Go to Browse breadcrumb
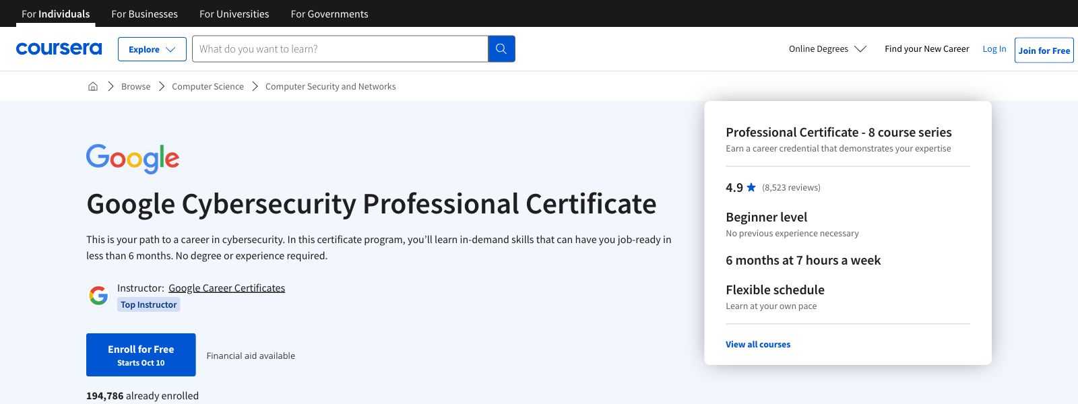This screenshot has height=404, width=1078. point(135,86)
